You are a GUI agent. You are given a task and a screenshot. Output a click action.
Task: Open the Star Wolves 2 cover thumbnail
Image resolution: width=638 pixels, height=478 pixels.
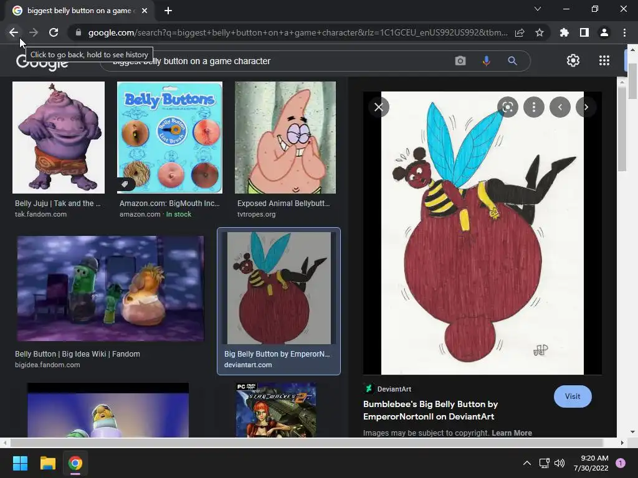pos(276,410)
